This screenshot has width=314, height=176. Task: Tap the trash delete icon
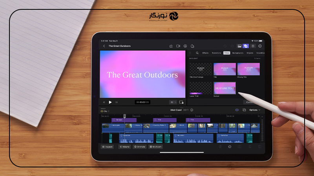(x=220, y=147)
